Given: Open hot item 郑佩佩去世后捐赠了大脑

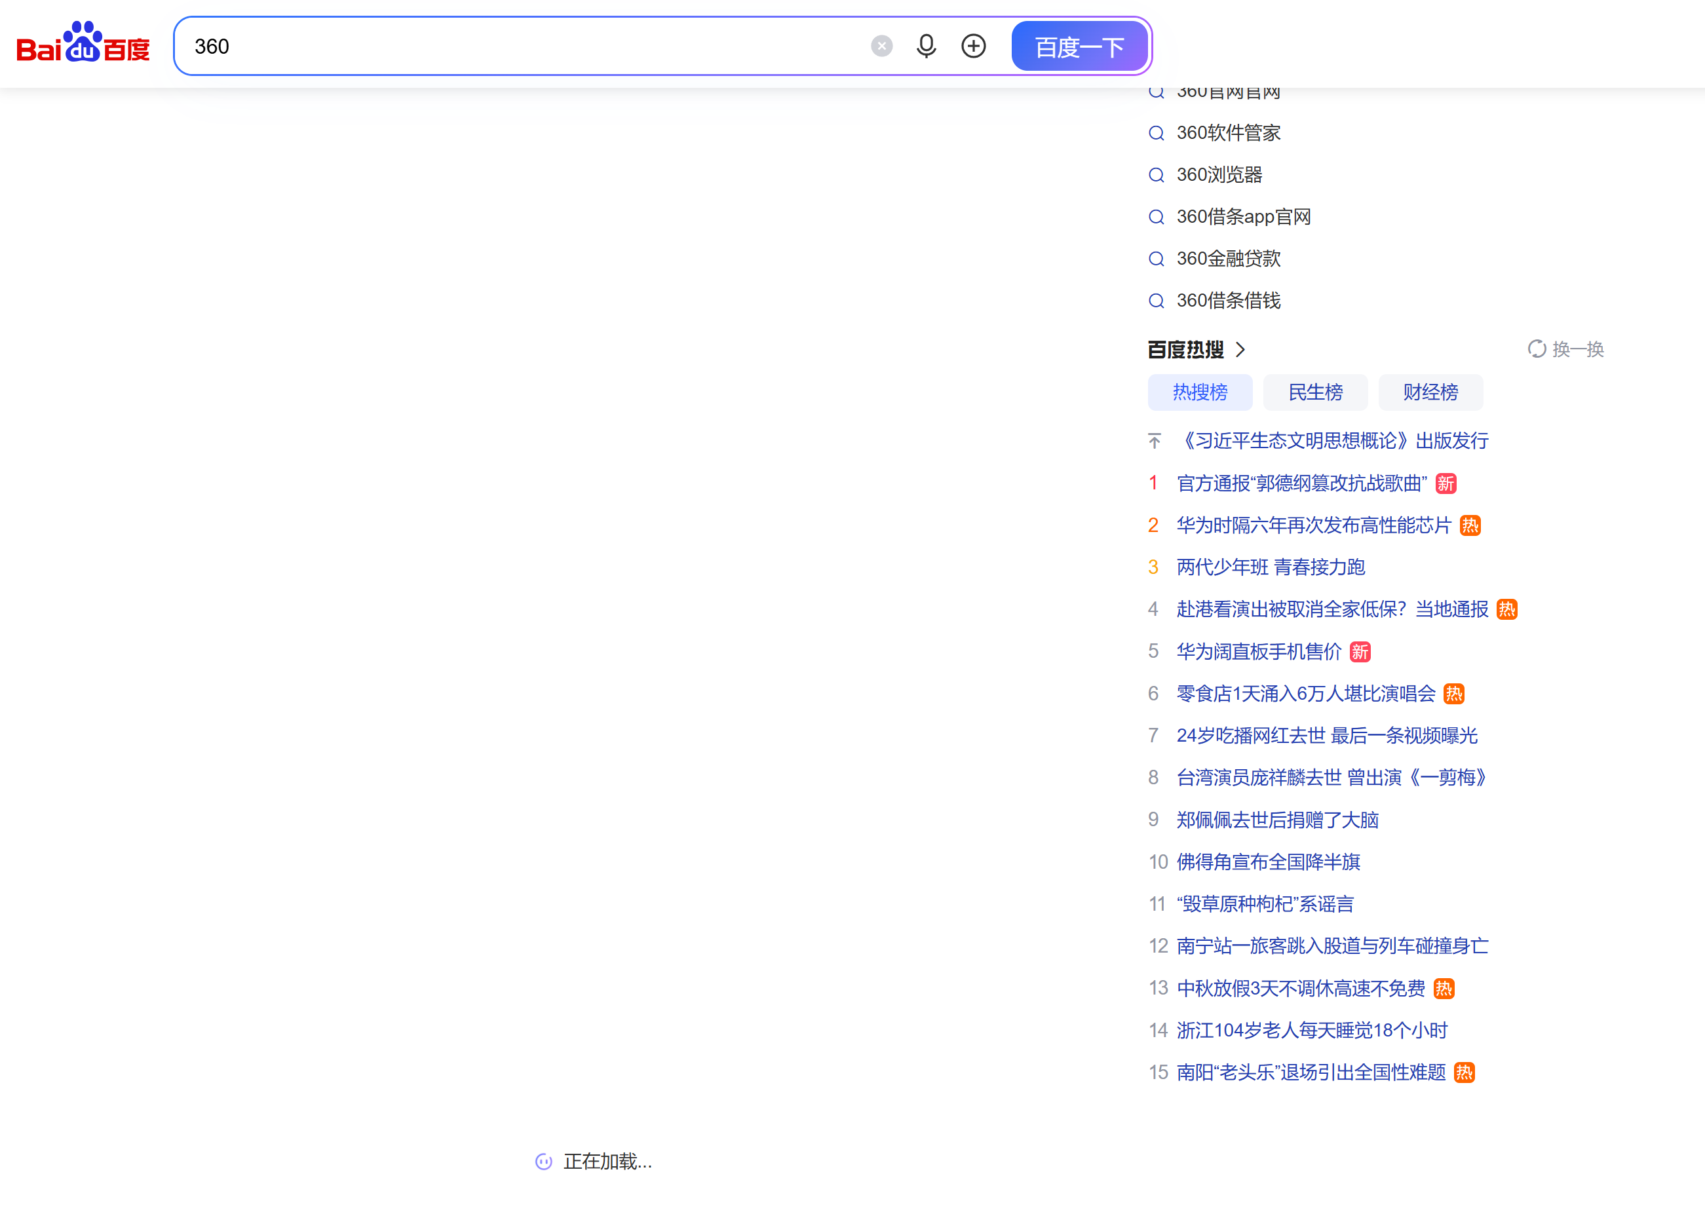Looking at the screenshot, I should click(x=1278, y=821).
